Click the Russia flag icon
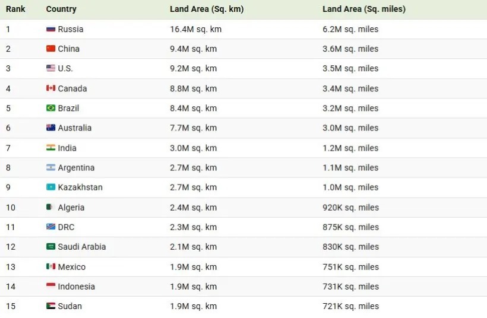 pyautogui.click(x=50, y=29)
